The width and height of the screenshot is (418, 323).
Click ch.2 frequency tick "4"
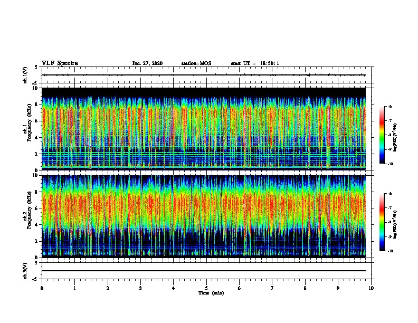pyautogui.click(x=36, y=225)
